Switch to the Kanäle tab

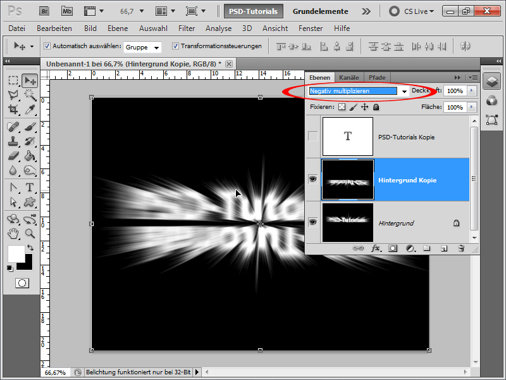(x=349, y=77)
